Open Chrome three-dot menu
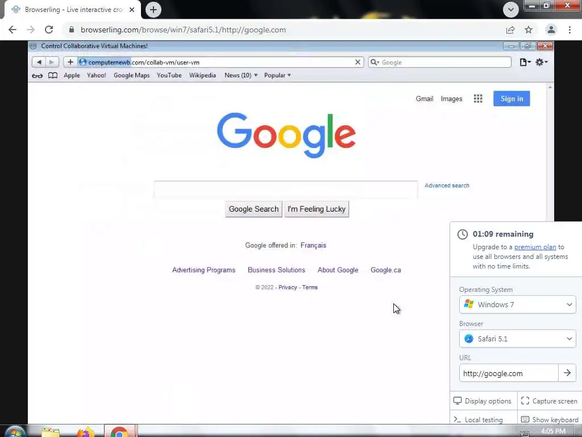582x437 pixels. tap(569, 30)
